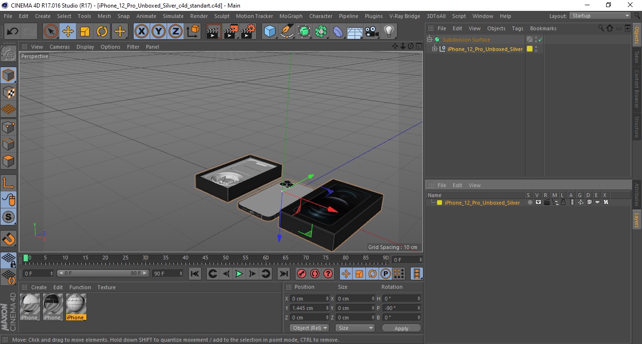Add a light object
This screenshot has width=642, height=344.
click(x=389, y=32)
